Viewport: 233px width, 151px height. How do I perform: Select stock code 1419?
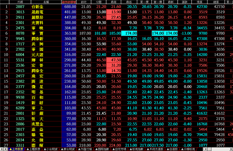(20, 103)
